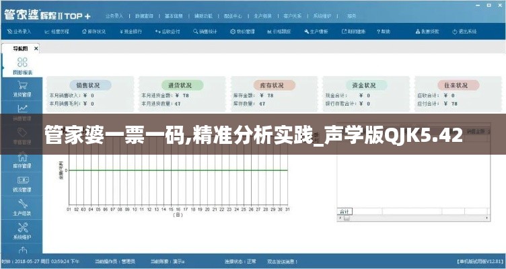The height and width of the screenshot is (269, 506).
Task: Open the 客户关系 top menu
Action: pos(293,16)
